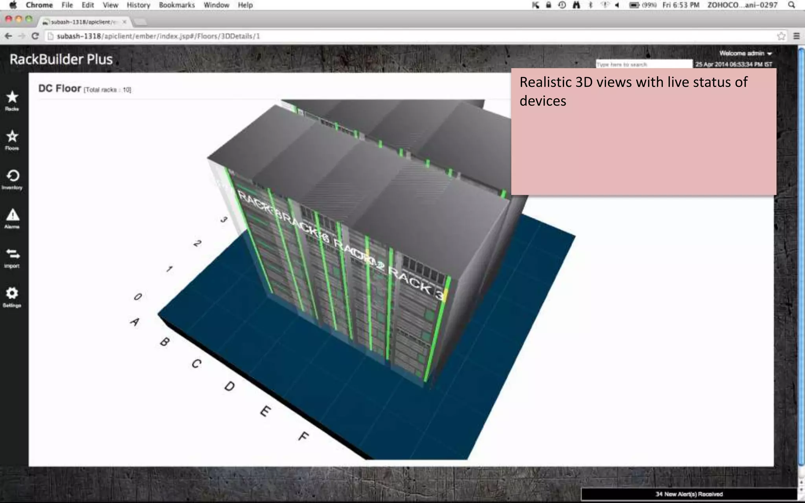
Task: Click the Bluetooth menu bar icon
Action: pos(590,5)
